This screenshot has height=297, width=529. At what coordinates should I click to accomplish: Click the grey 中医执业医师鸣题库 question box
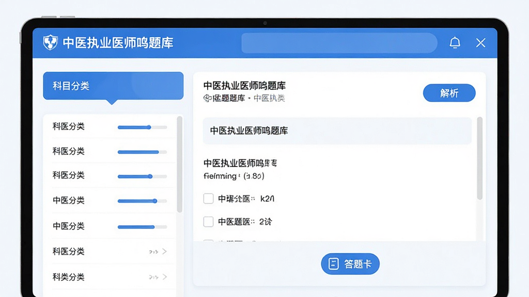(x=337, y=130)
